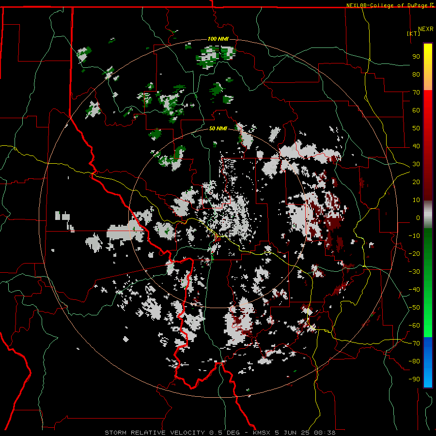This screenshot has height=436, width=436.
Task: Click the positive 60 knot scale label
Action: (x=416, y=110)
